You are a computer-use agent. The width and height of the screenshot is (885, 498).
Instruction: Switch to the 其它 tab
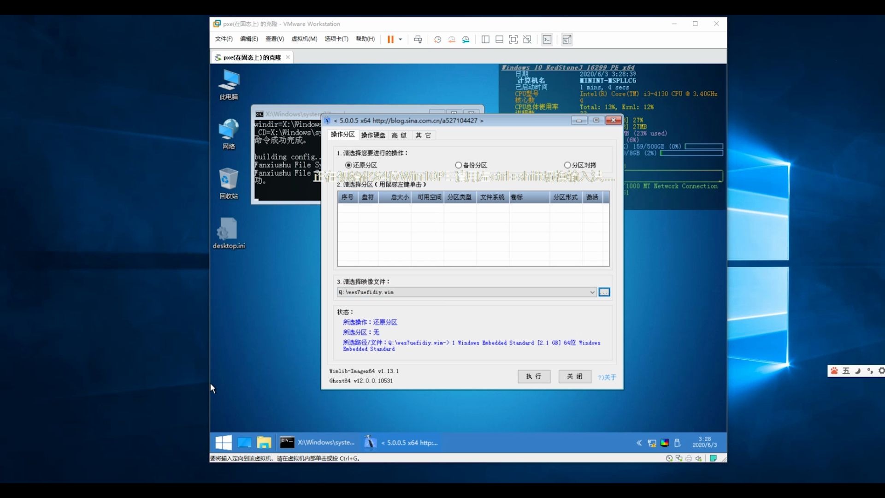[x=423, y=135]
